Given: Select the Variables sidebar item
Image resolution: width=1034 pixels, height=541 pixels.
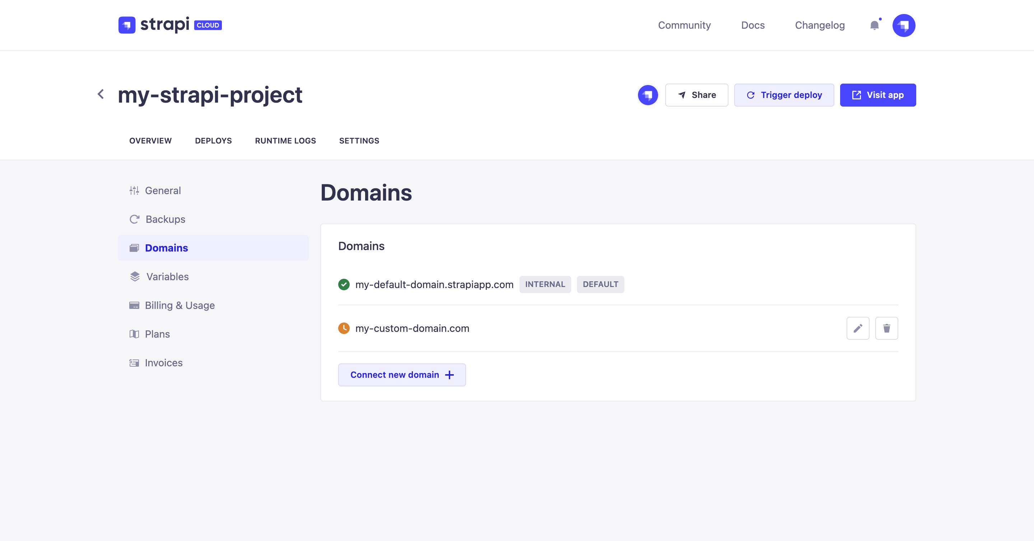Looking at the screenshot, I should click(166, 276).
